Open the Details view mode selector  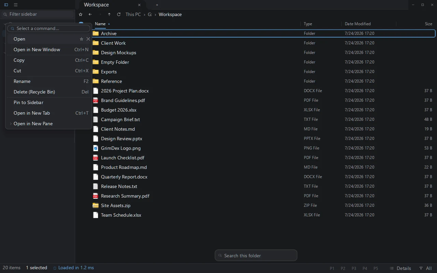click(x=400, y=268)
